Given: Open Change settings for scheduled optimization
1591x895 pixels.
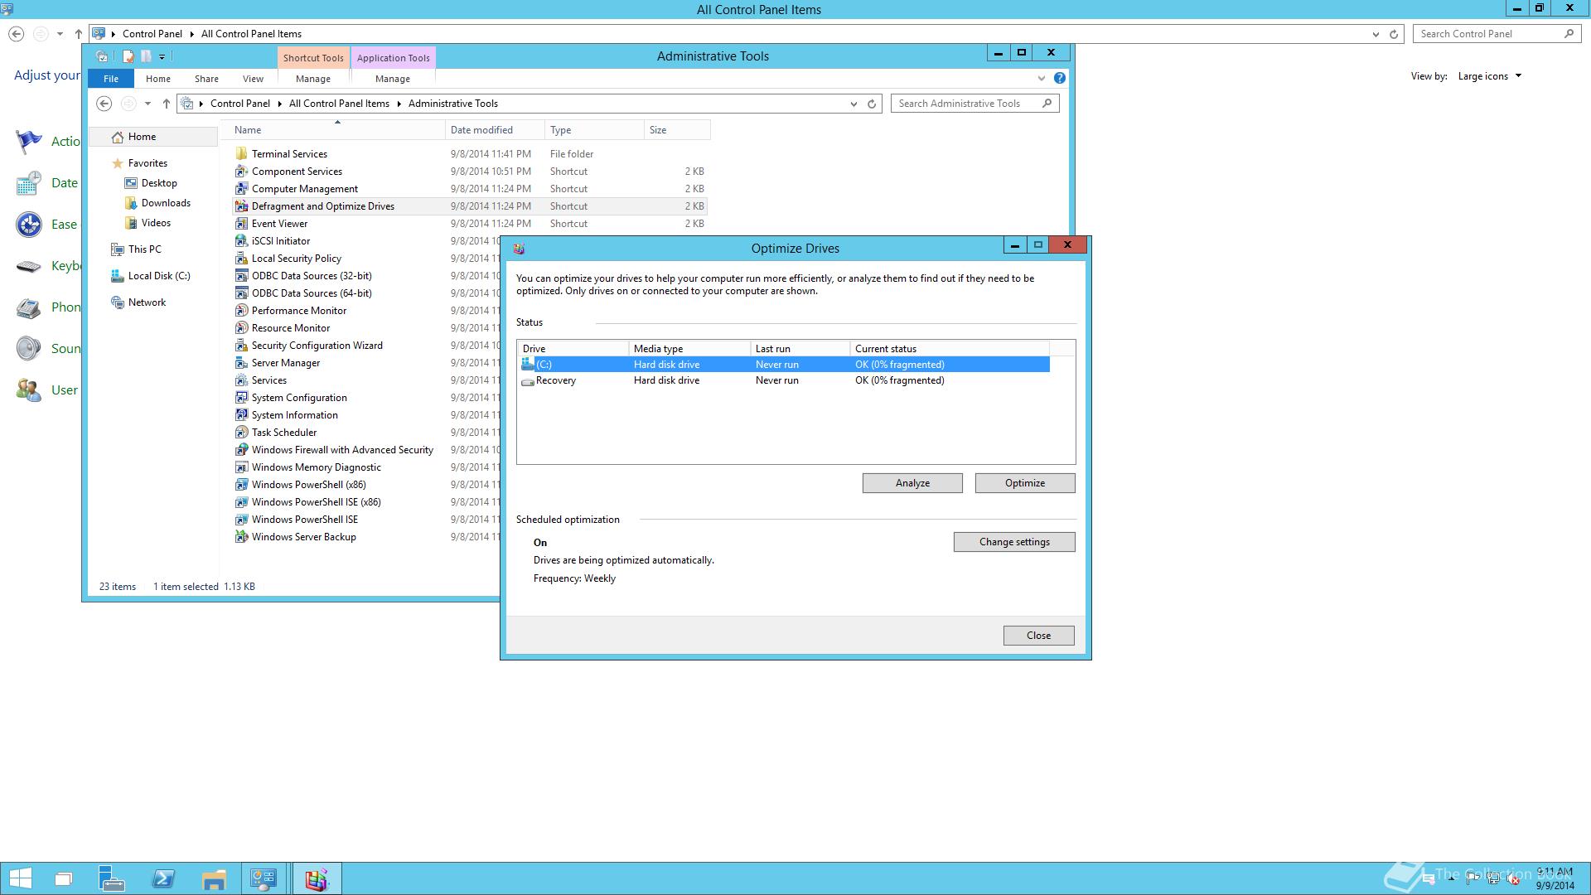Looking at the screenshot, I should coord(1014,542).
